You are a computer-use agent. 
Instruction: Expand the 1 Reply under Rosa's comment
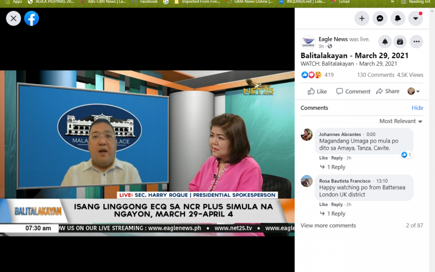pos(336,214)
